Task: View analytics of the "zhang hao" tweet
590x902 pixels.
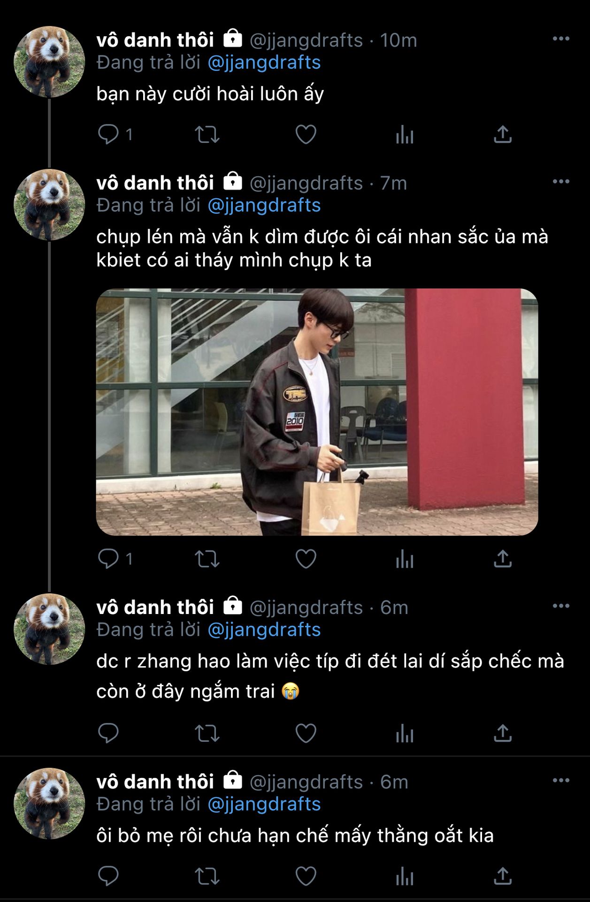Action: [x=404, y=733]
